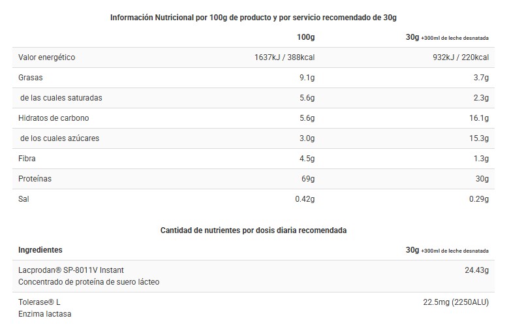Click the 'Cantidad de nutrientes por dosis' heading
Screen dimensions: 509x331
click(253, 230)
